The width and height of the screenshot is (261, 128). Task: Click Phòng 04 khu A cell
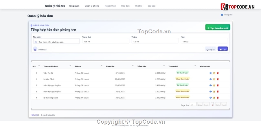pos(82,73)
